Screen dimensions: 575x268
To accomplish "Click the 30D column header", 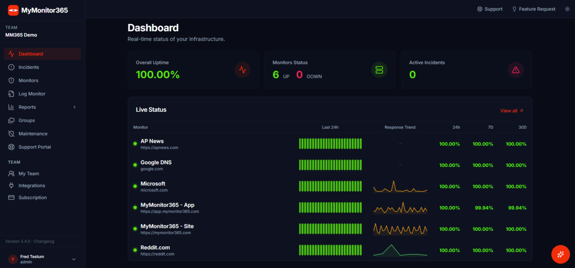I will (522, 127).
